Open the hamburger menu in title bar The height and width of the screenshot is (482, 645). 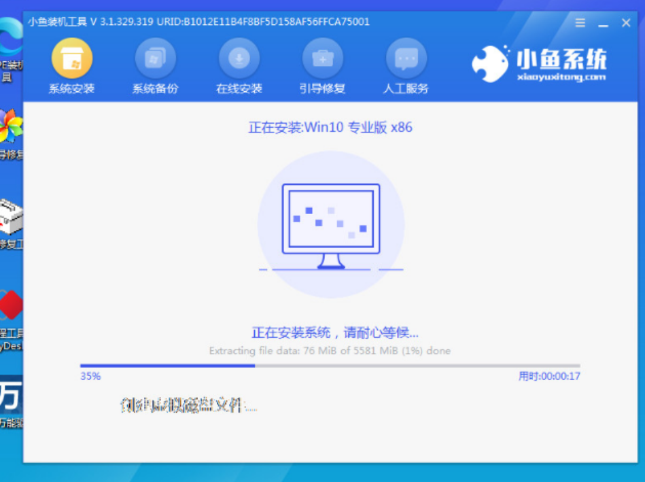click(580, 22)
